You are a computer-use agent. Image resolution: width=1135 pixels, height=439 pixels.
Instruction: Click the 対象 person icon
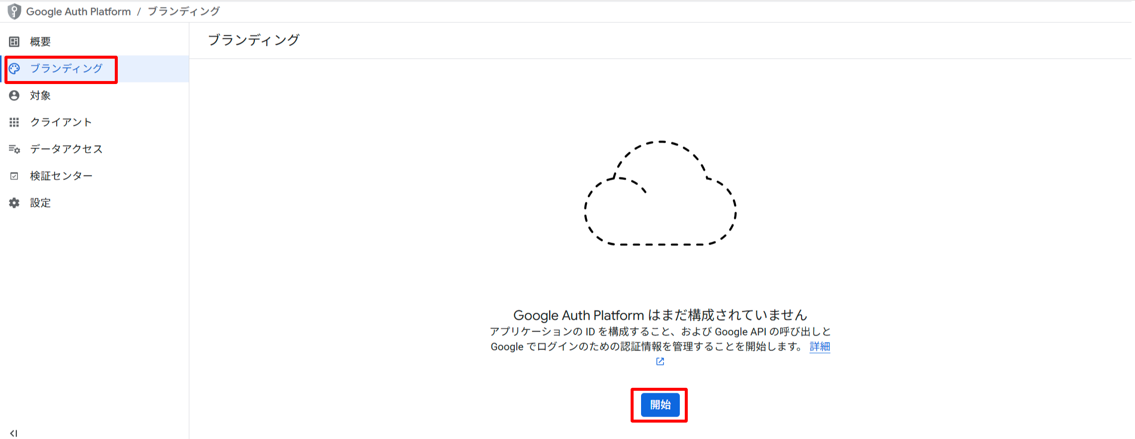coord(14,95)
